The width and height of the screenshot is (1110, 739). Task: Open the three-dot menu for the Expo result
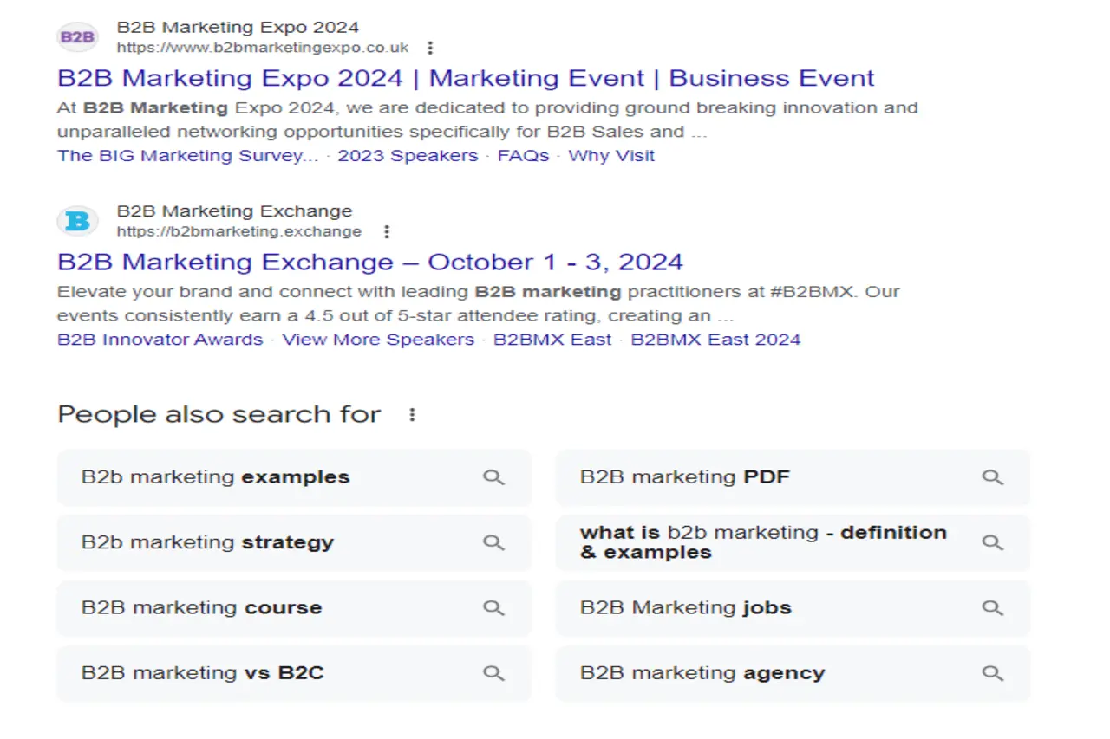[x=430, y=49]
